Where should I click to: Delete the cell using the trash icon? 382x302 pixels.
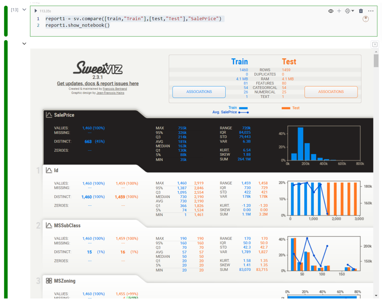pos(361,11)
